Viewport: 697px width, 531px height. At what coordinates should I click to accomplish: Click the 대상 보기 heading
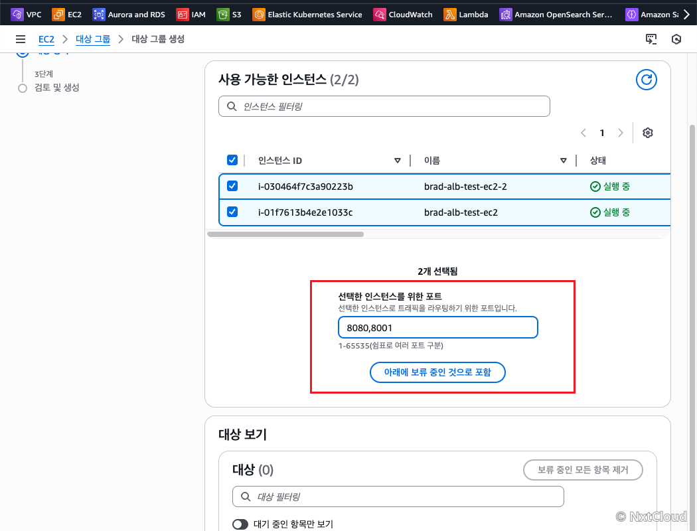(x=242, y=434)
